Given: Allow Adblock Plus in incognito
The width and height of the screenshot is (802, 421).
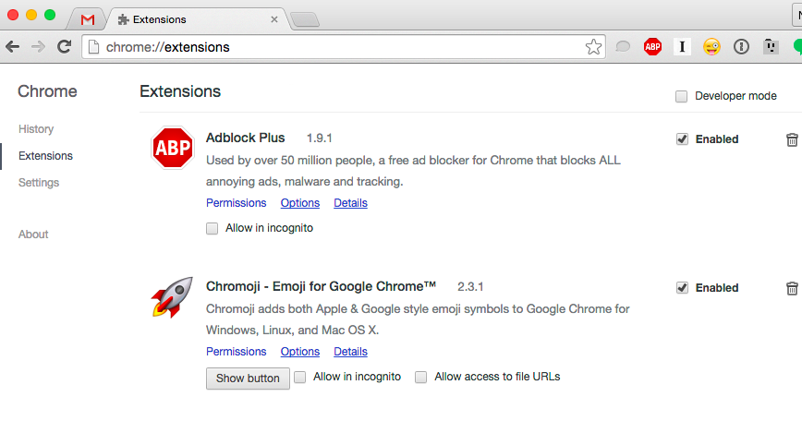Looking at the screenshot, I should pos(213,228).
